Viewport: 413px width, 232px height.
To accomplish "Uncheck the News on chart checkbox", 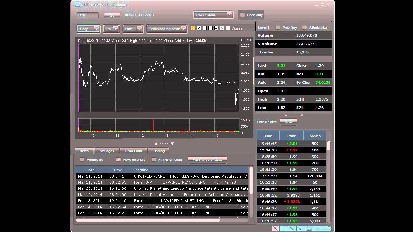I will pos(118,159).
